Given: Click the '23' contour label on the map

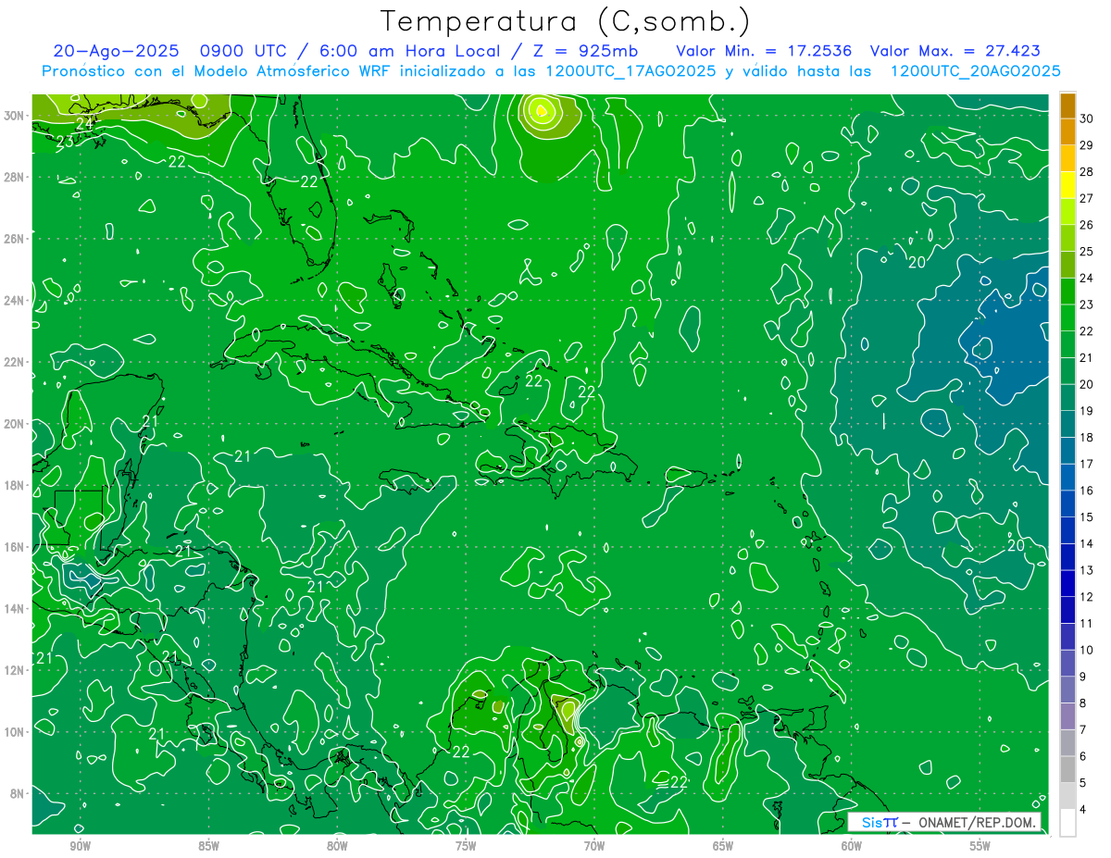Looking at the screenshot, I should click(65, 142).
